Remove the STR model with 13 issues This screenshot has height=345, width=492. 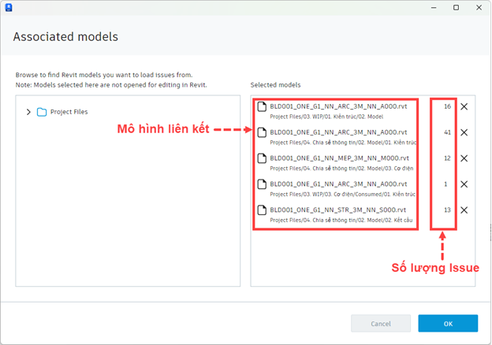click(464, 210)
